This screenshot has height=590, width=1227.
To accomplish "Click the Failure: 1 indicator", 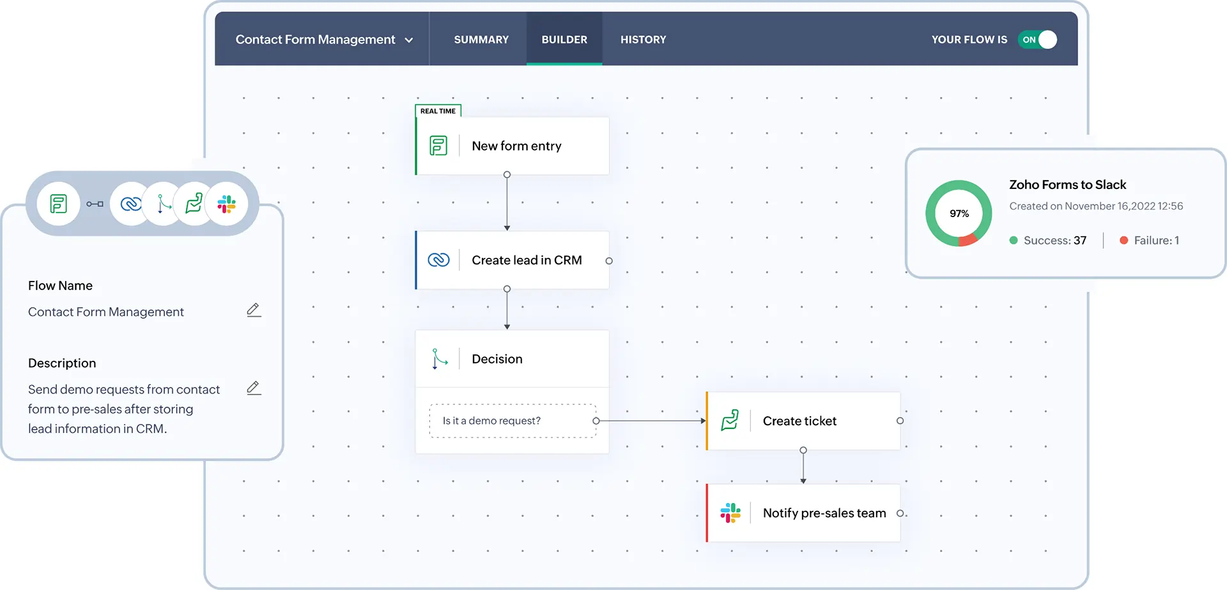I will [x=1149, y=240].
